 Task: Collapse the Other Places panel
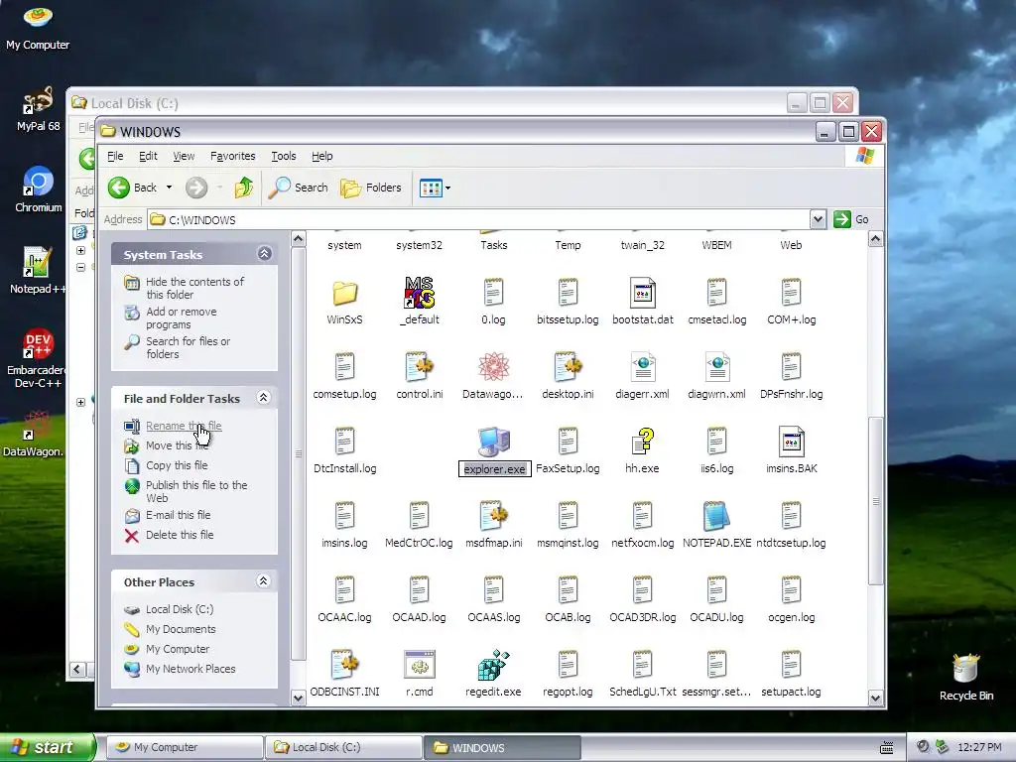click(263, 581)
